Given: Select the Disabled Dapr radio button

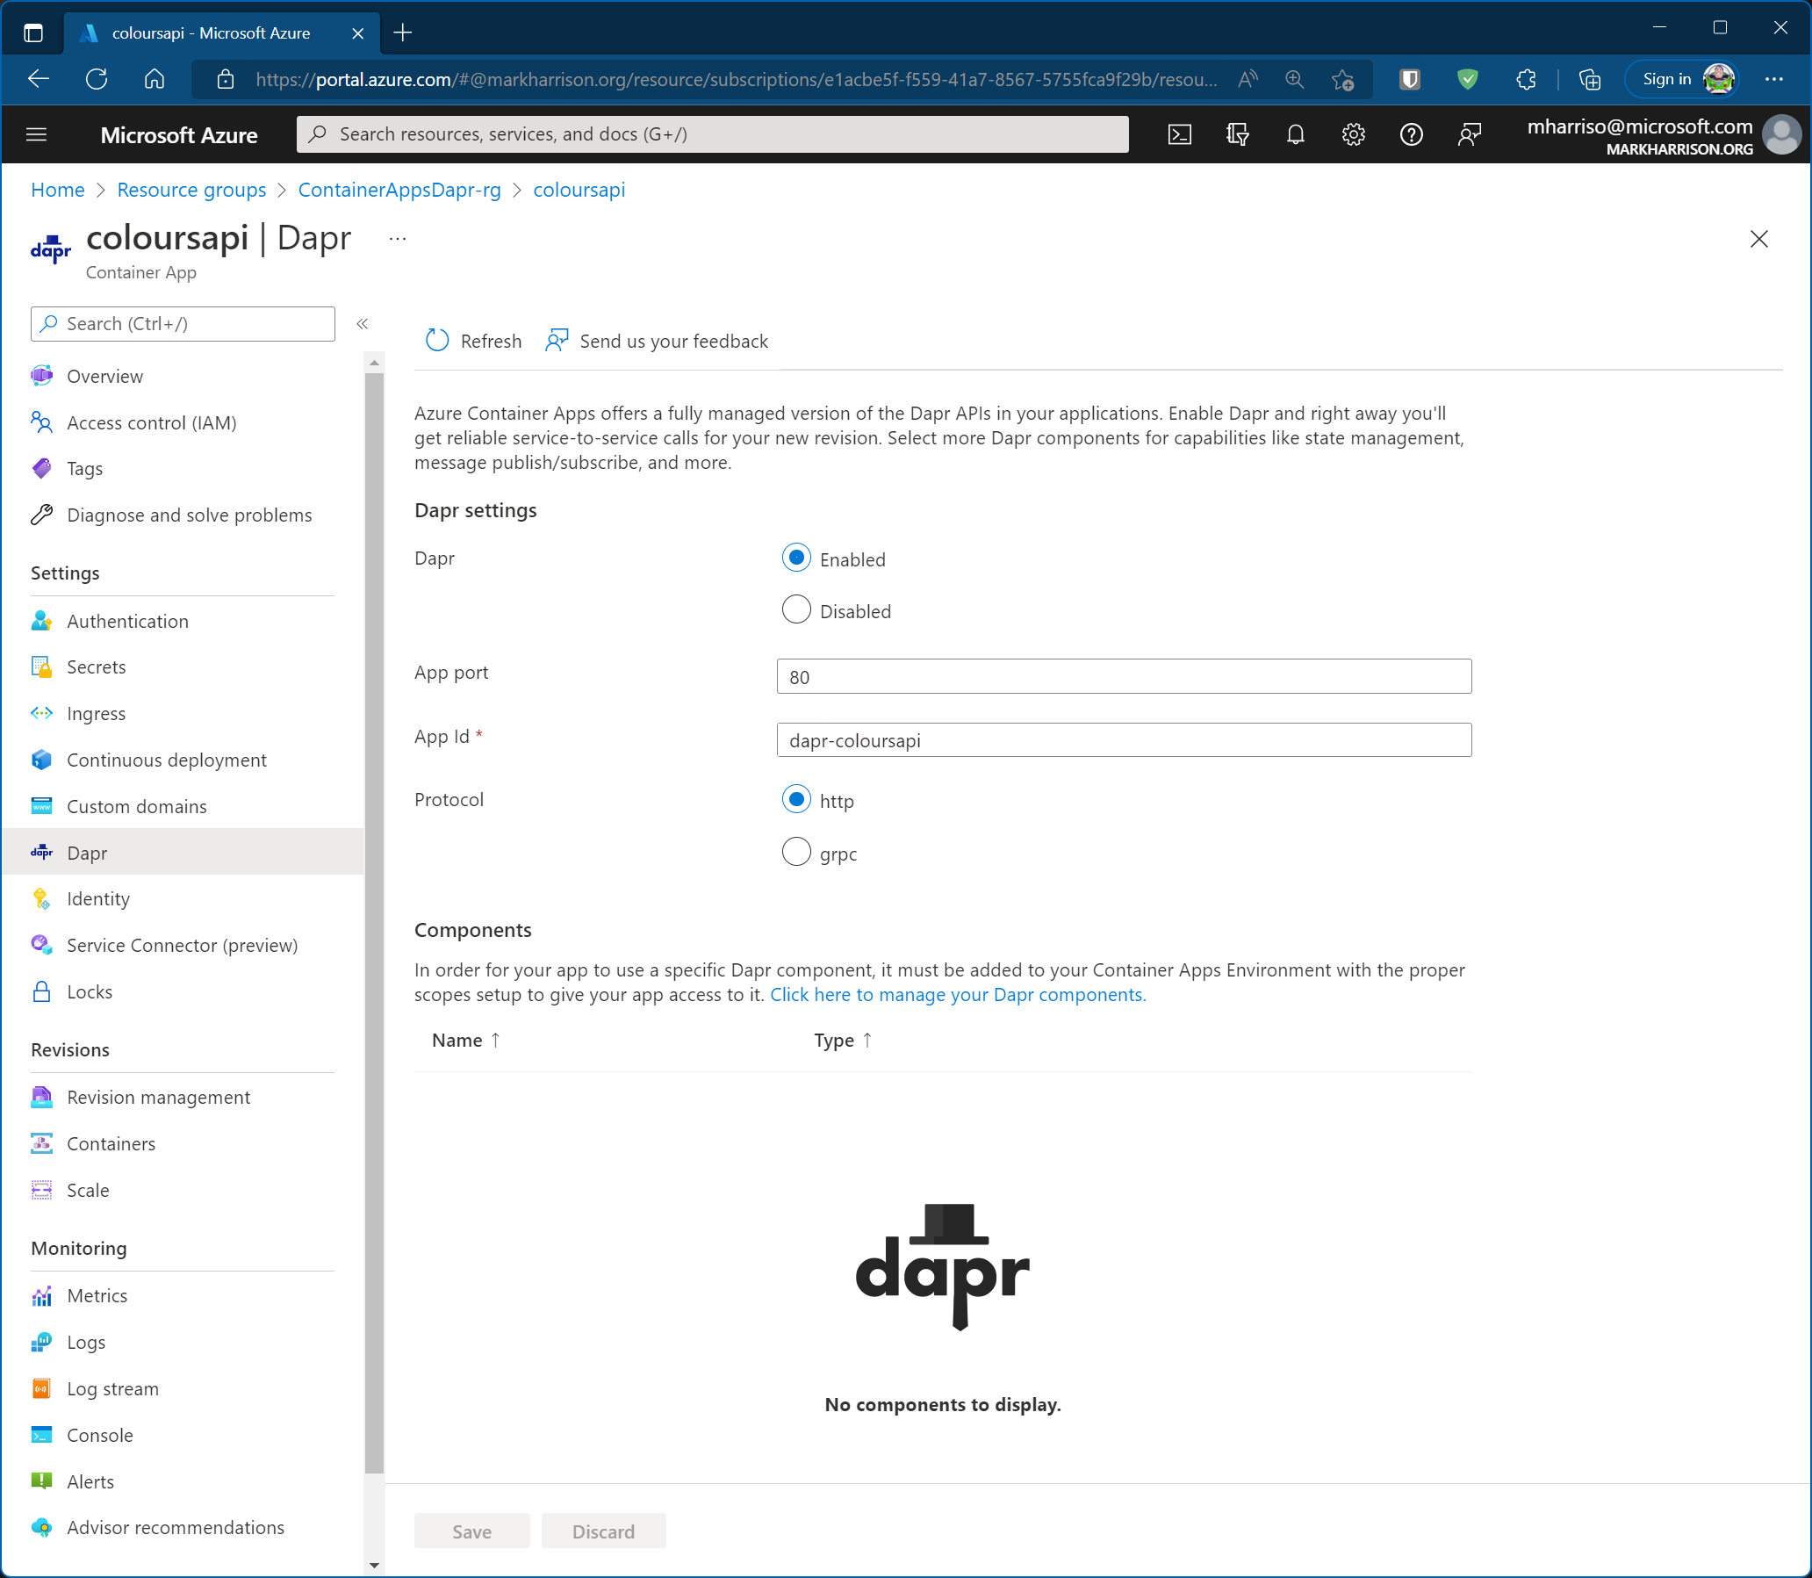Looking at the screenshot, I should tap(796, 610).
